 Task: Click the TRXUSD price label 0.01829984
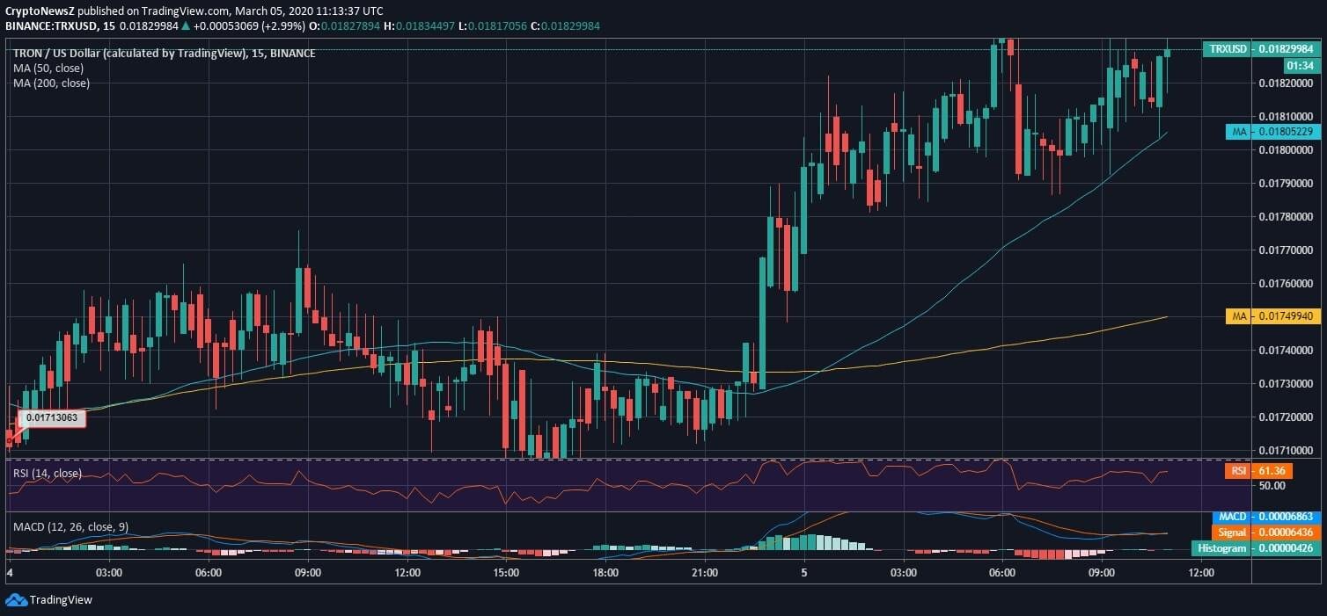[1262, 49]
